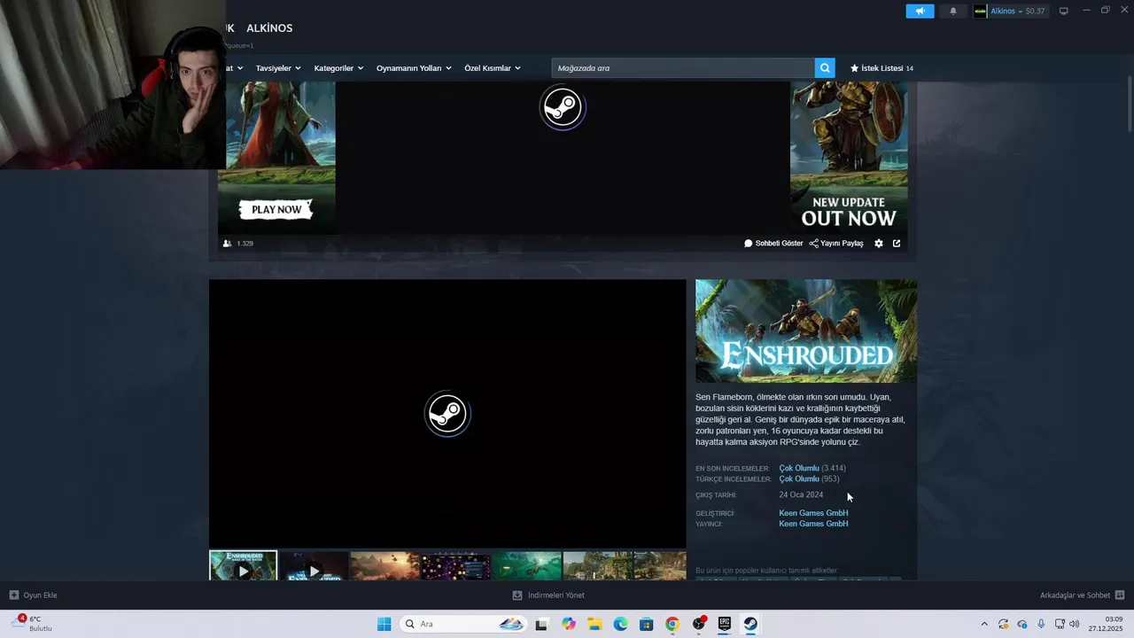The image size is (1134, 638).
Task: Click the Enshrouded header image
Action: tap(806, 331)
